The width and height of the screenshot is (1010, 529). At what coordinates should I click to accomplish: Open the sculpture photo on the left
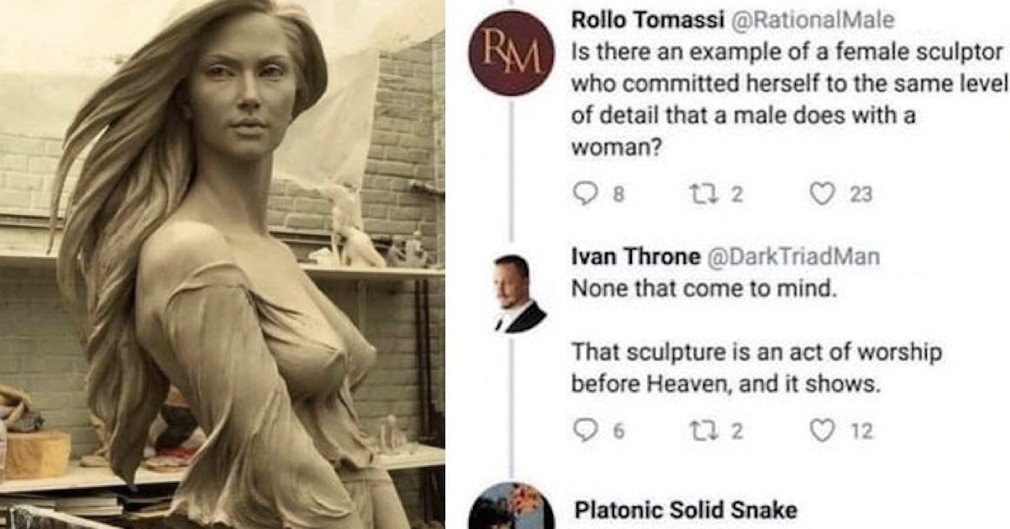[x=223, y=264]
